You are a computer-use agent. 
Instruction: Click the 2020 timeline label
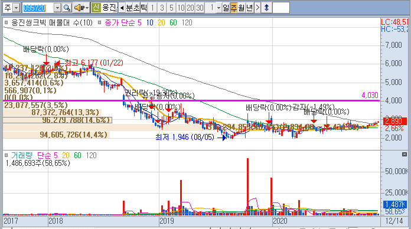tap(280, 221)
